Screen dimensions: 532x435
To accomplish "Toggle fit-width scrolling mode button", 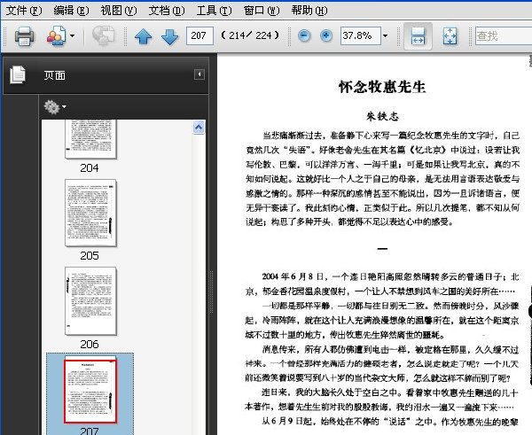I will click(418, 36).
